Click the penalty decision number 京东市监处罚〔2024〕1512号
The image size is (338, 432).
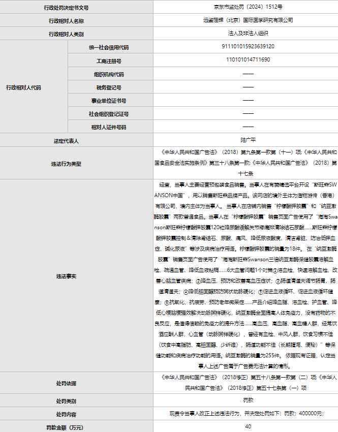248,8
